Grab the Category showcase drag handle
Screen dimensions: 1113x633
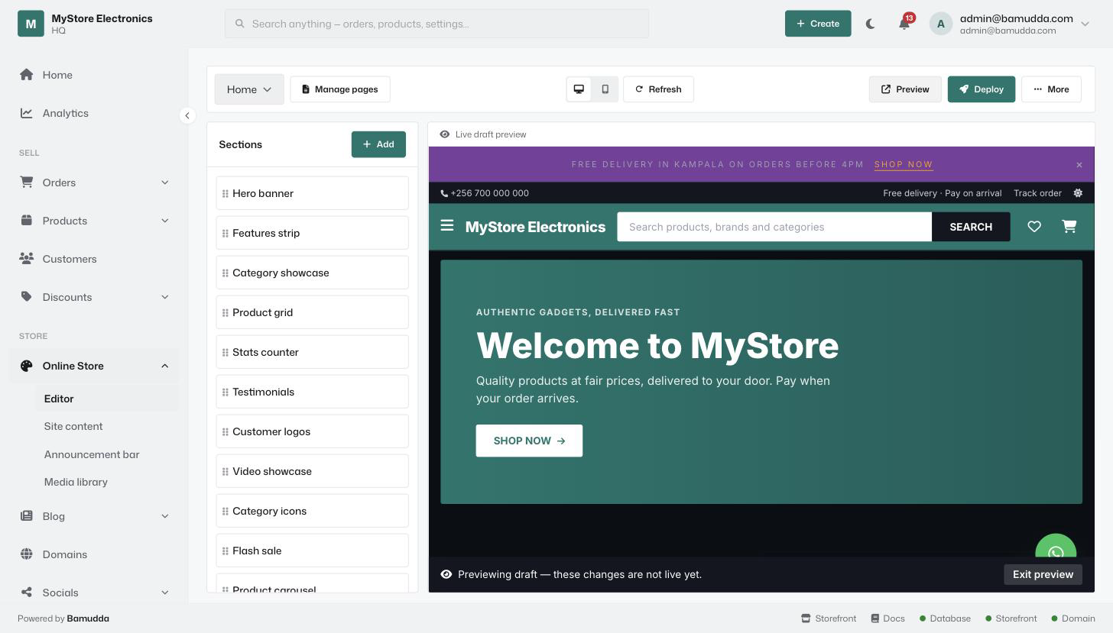[226, 273]
